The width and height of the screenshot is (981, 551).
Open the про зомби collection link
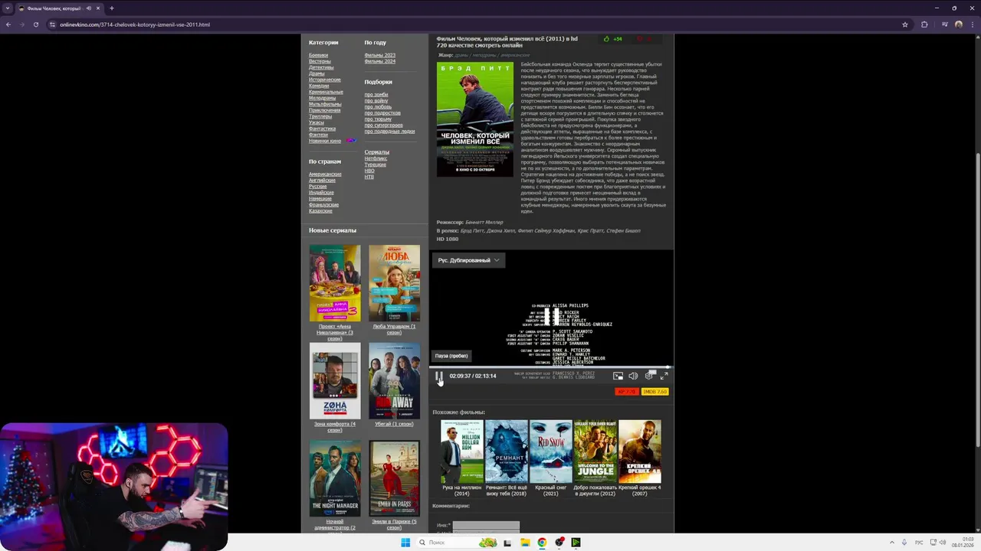click(376, 94)
